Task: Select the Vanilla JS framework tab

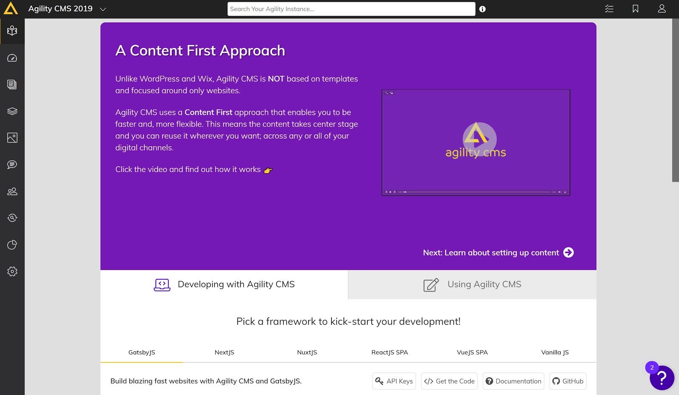Action: 555,352
